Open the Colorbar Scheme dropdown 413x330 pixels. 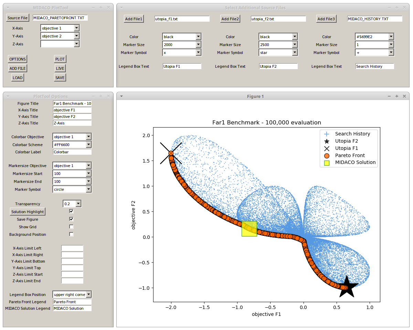click(x=89, y=145)
